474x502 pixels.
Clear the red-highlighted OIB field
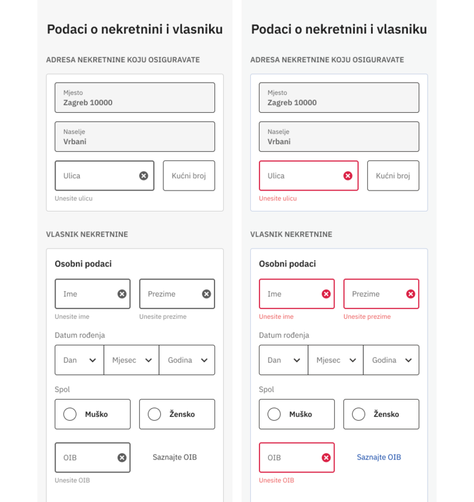click(x=326, y=457)
